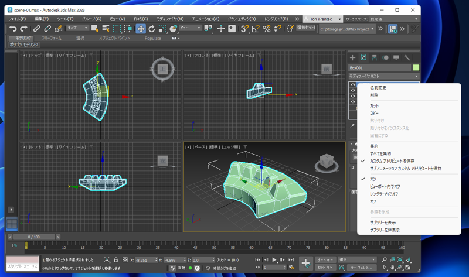Click the Auto Backup save icon
469x277 pixels.
pyautogui.click(x=393, y=29)
